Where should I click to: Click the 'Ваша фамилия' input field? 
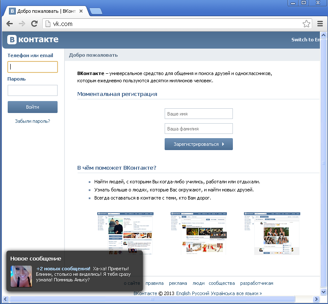pos(199,129)
